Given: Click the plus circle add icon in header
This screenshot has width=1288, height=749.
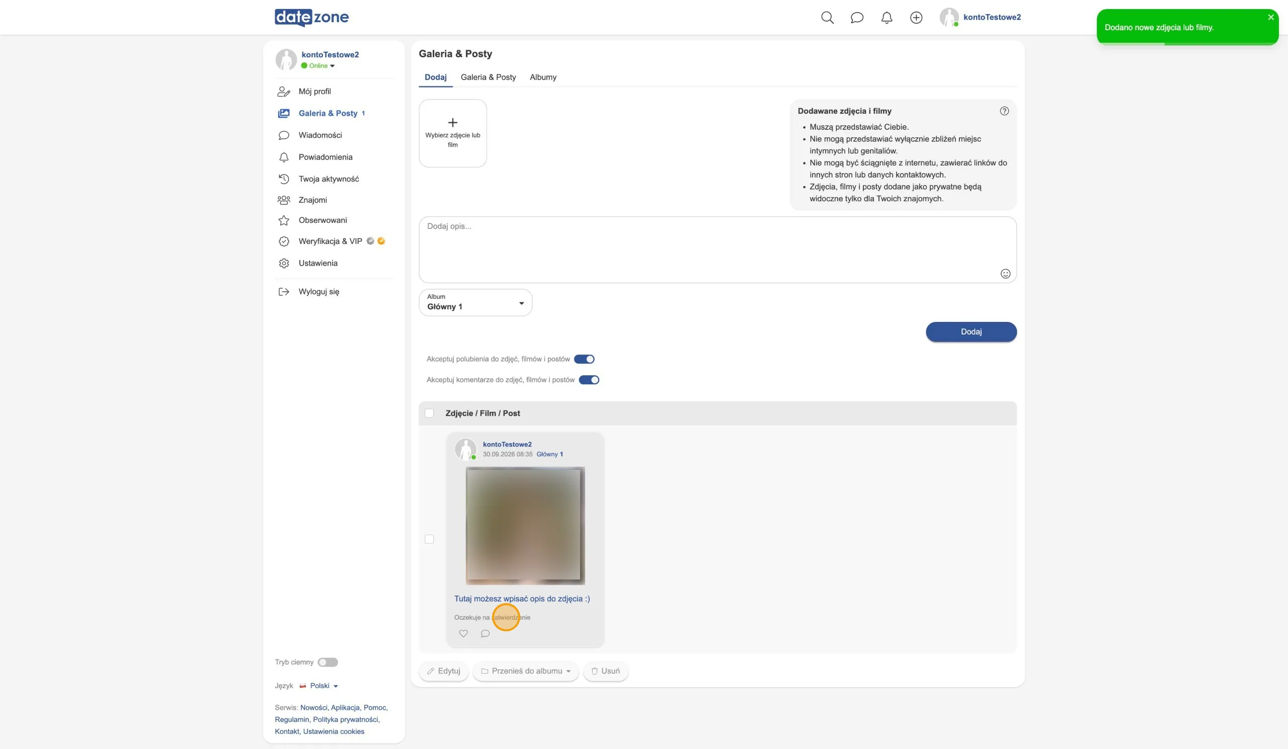Looking at the screenshot, I should click(x=916, y=18).
